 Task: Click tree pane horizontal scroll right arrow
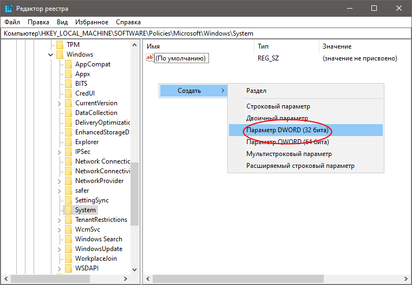pyautogui.click(x=126, y=279)
